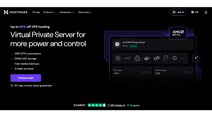Click the AMD EPYC processors feature text
Screen dimensions: 212x117
[x=28, y=54]
